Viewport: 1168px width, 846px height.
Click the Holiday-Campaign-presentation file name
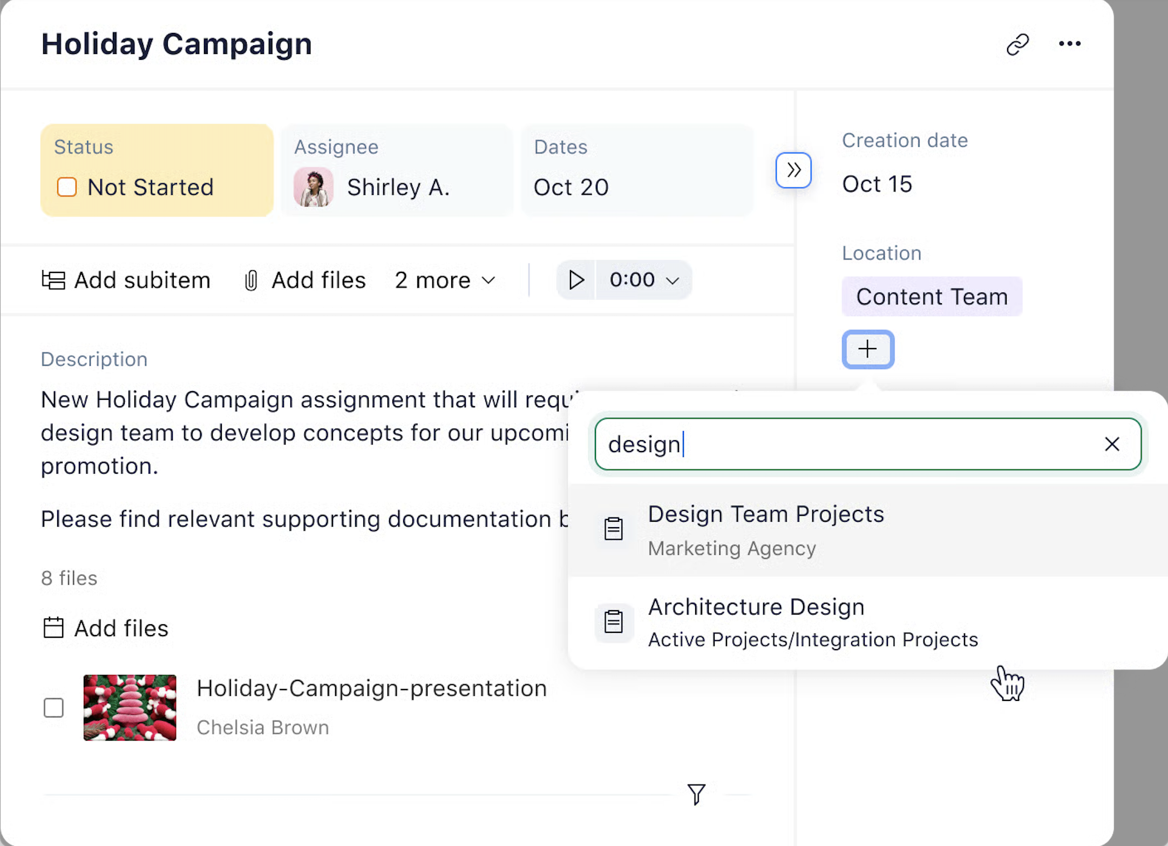pyautogui.click(x=372, y=688)
